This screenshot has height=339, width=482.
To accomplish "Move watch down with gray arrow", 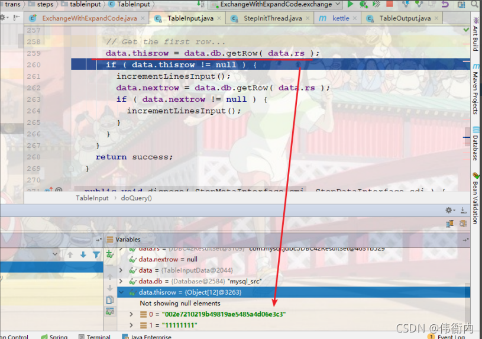I will point(110,288).
